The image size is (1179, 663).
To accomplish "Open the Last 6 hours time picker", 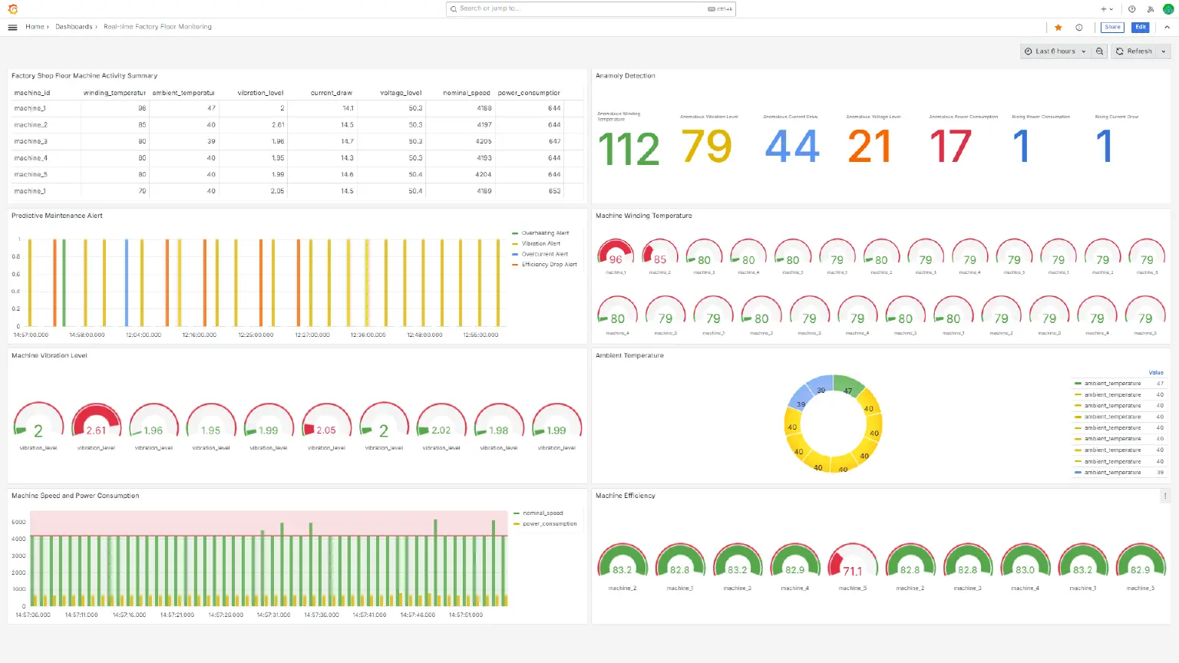I will (x=1055, y=51).
